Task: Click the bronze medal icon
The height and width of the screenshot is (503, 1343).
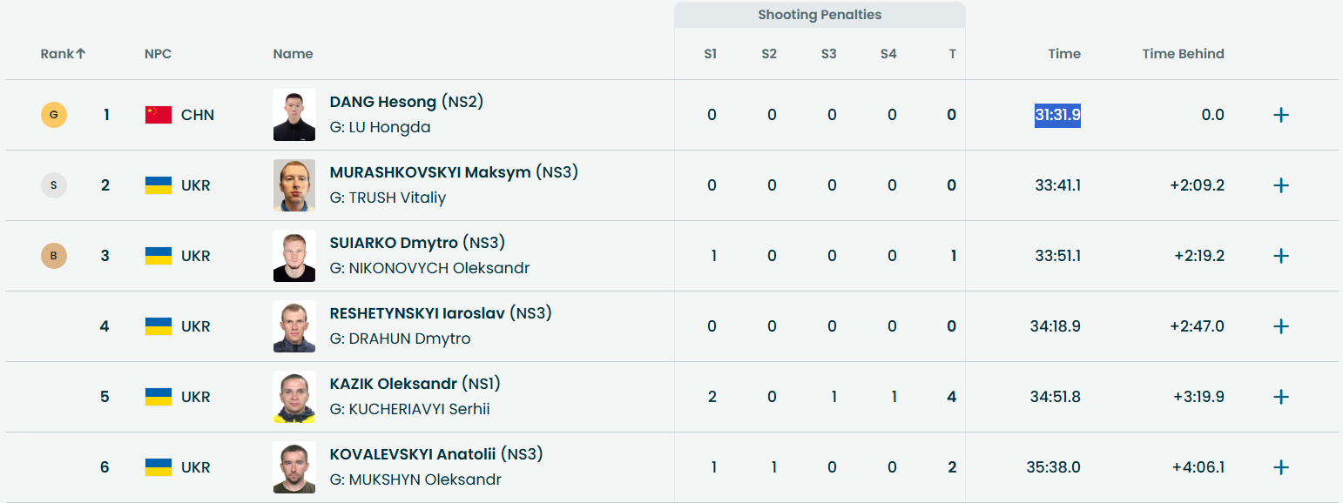Action: 54,256
